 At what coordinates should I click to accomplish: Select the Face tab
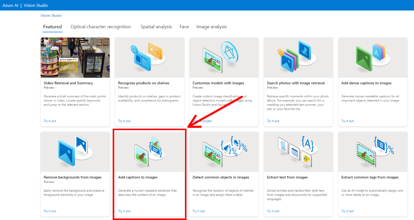pyautogui.click(x=184, y=27)
